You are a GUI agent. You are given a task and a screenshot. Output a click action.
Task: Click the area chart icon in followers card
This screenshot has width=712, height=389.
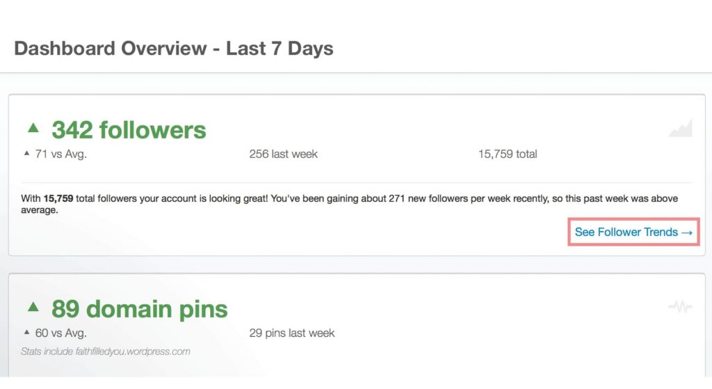680,128
